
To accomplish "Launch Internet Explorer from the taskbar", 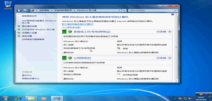I will tap(18, 98).
